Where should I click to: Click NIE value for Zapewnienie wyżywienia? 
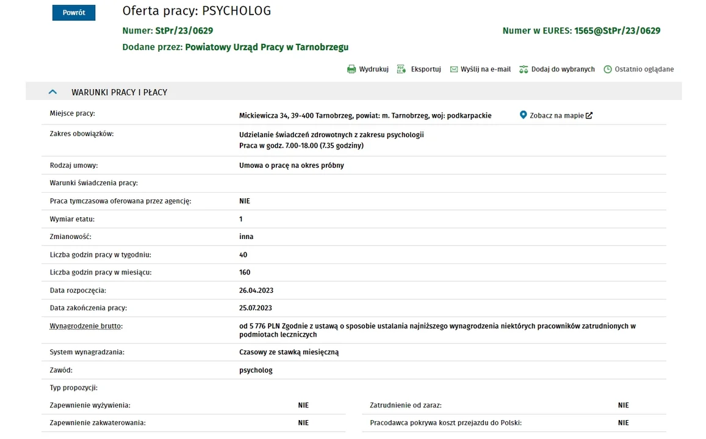[x=303, y=405]
